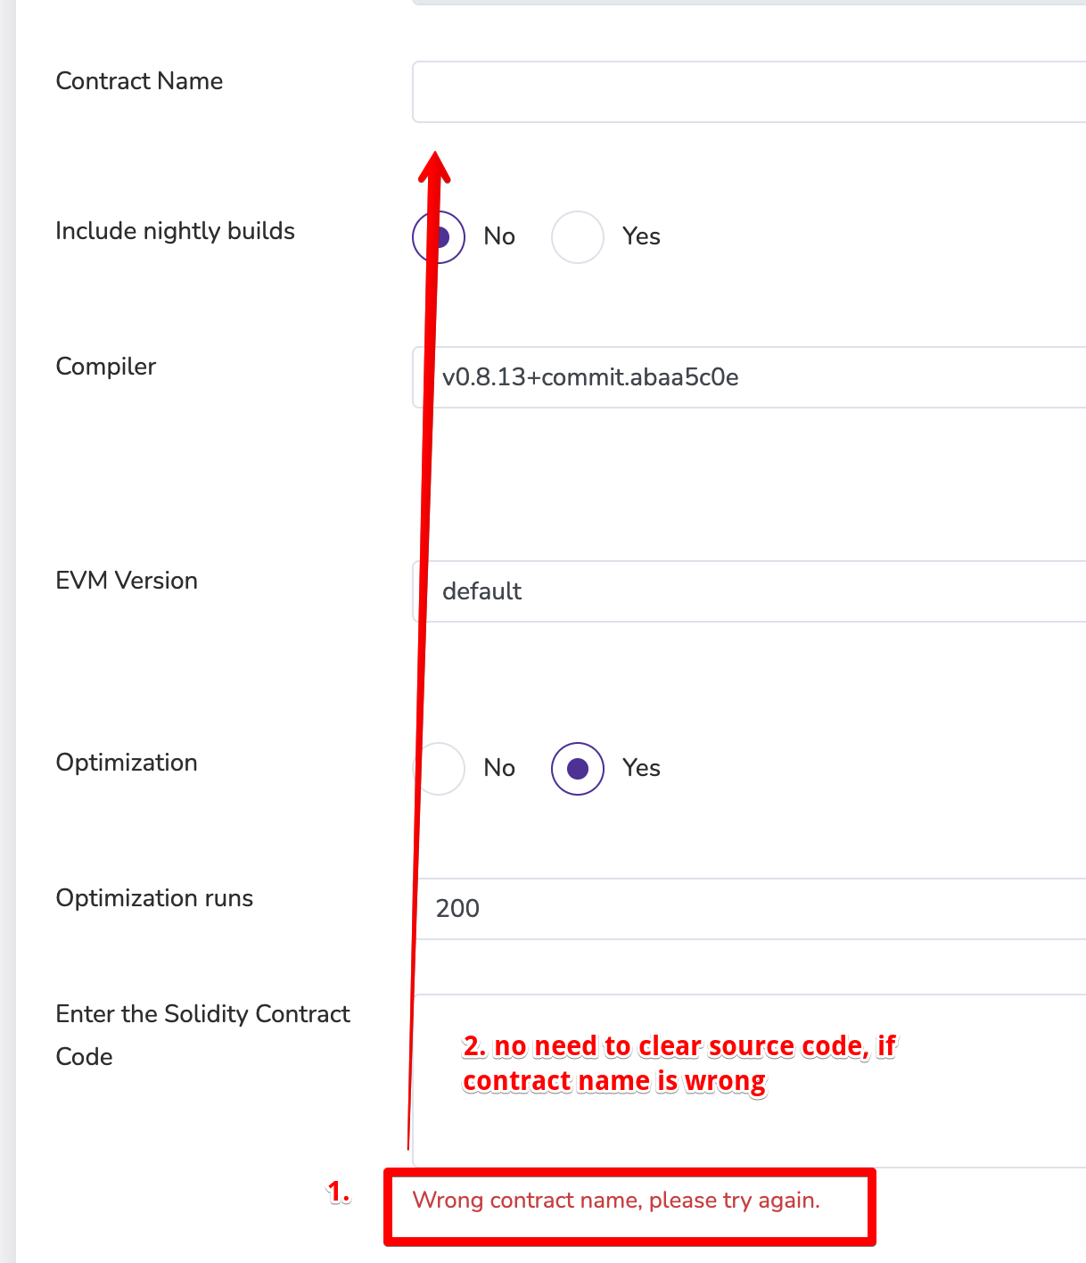
Task: Click the Enter the Solidity Contract Code label
Action: coord(203,1035)
